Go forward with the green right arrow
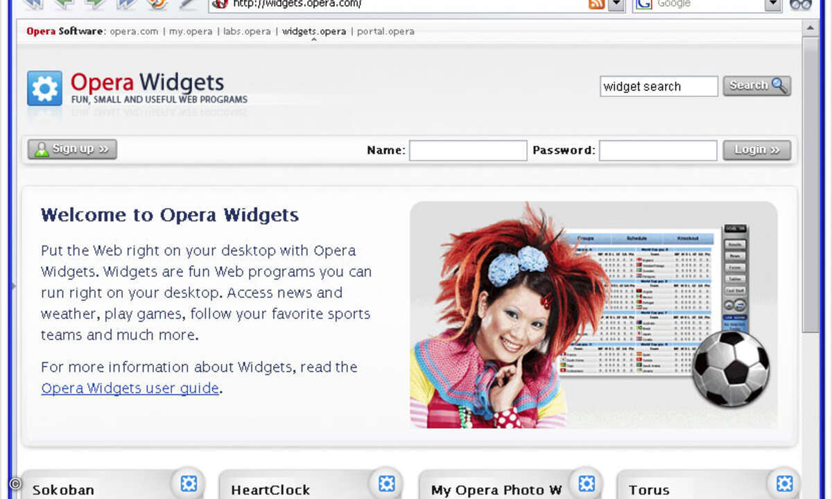Image resolution: width=832 pixels, height=499 pixels. (x=96, y=3)
